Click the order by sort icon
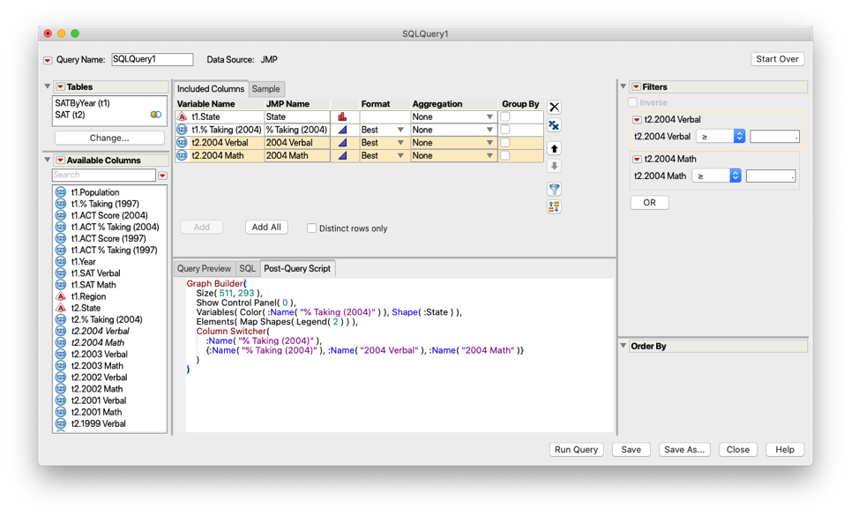This screenshot has height=516, width=851. pos(554,206)
